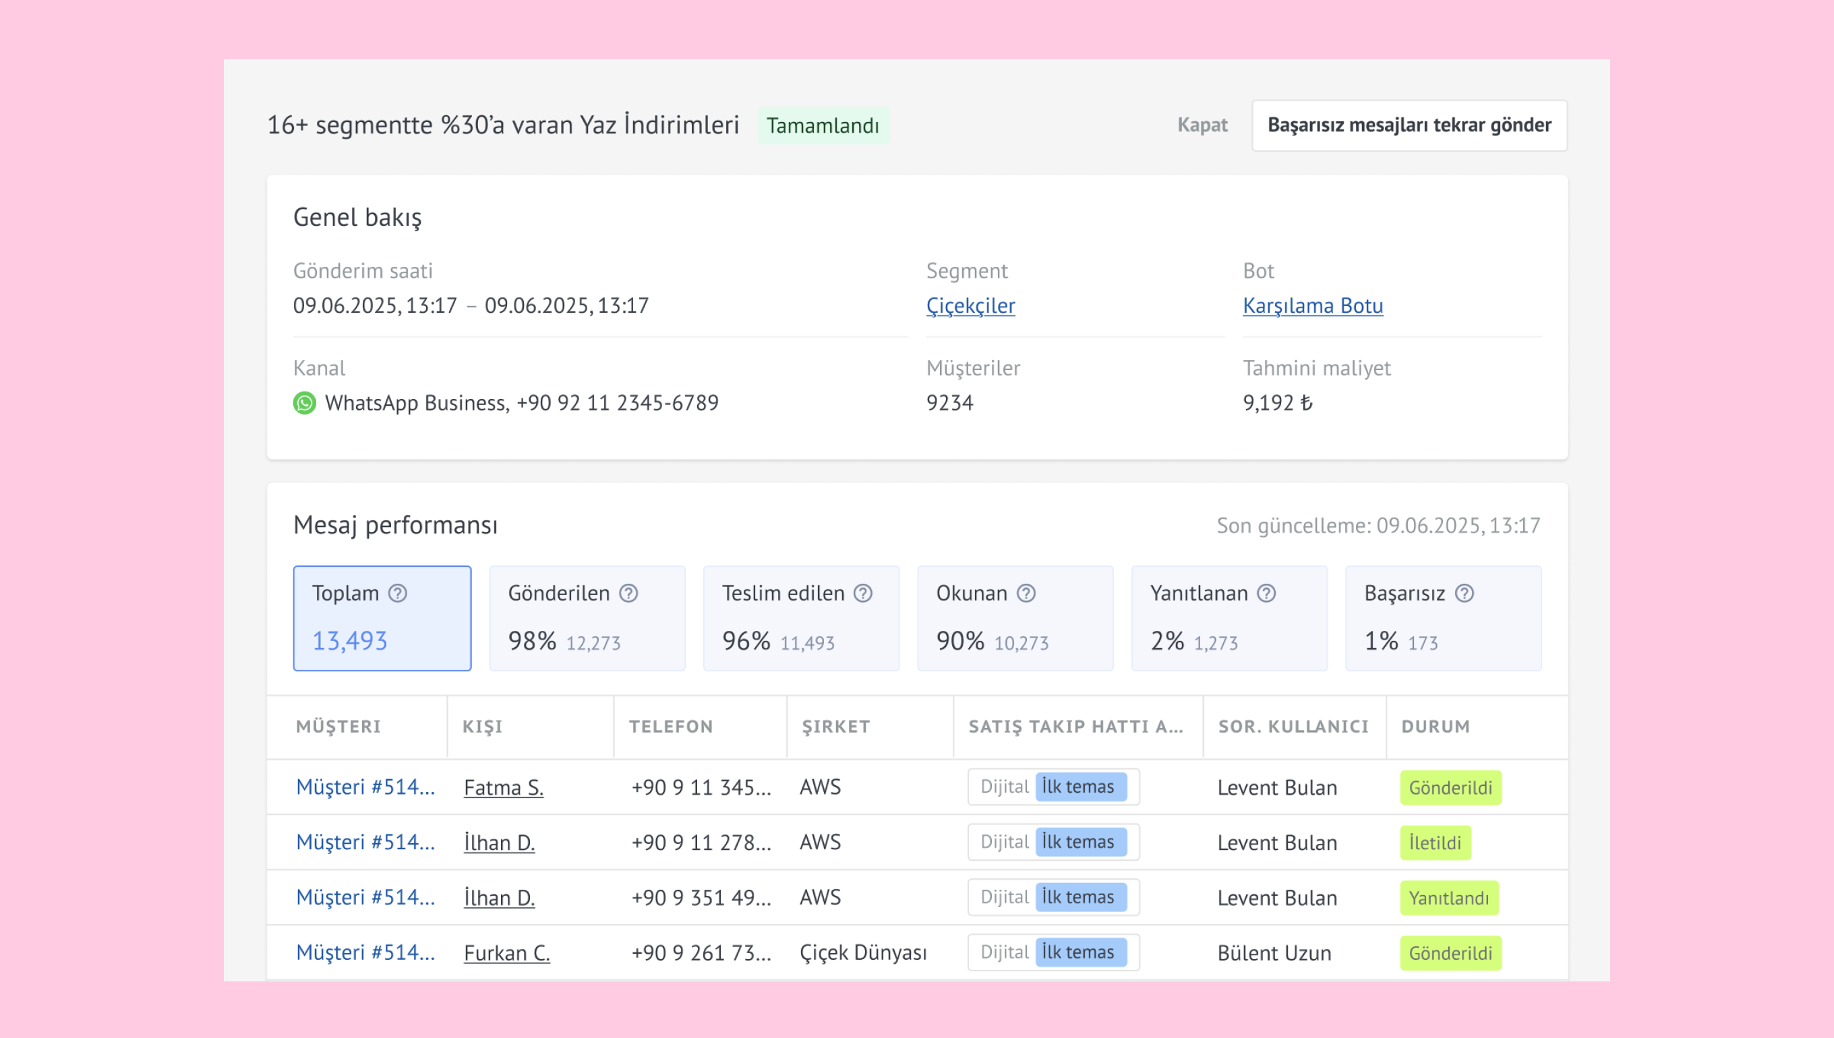This screenshot has height=1038, width=1834.
Task: Select the Başarısız stats card
Action: click(1442, 618)
